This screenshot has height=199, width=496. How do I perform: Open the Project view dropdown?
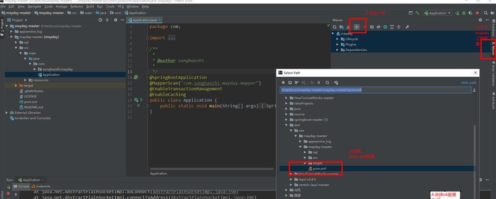[18, 20]
